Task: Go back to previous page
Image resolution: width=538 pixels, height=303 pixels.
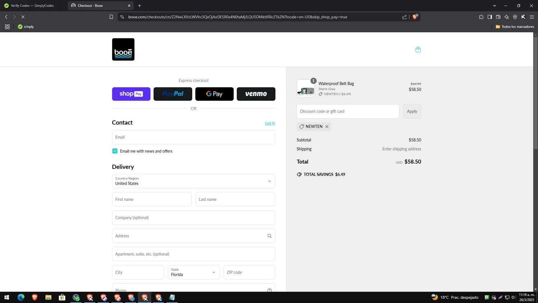Action: click(6, 17)
